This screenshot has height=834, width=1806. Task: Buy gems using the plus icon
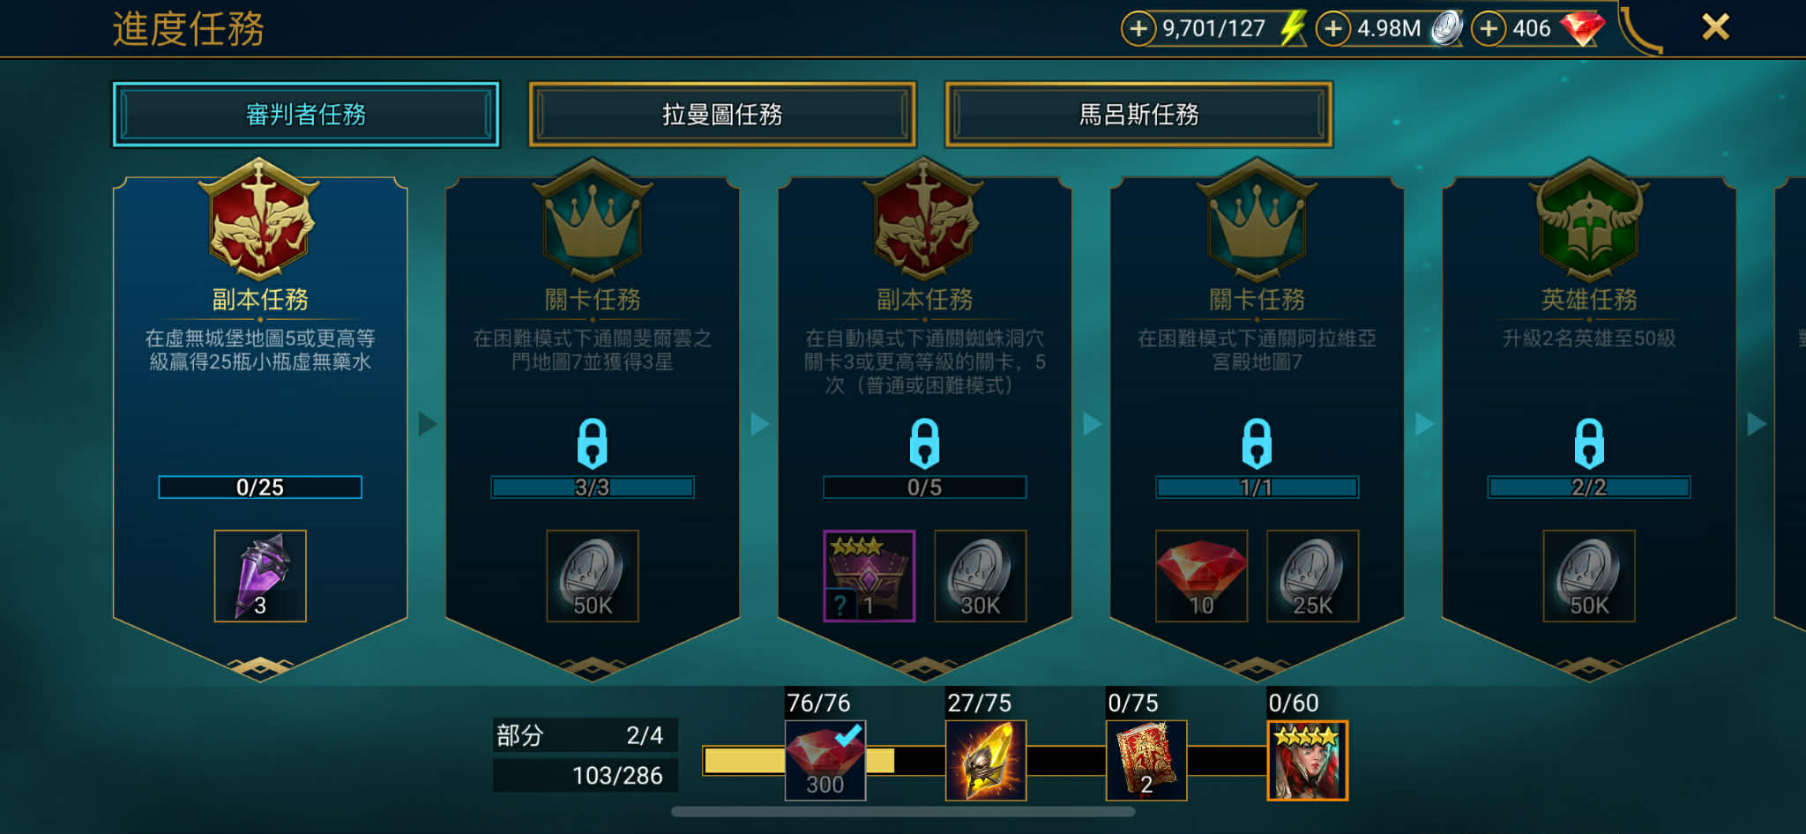click(x=1489, y=28)
